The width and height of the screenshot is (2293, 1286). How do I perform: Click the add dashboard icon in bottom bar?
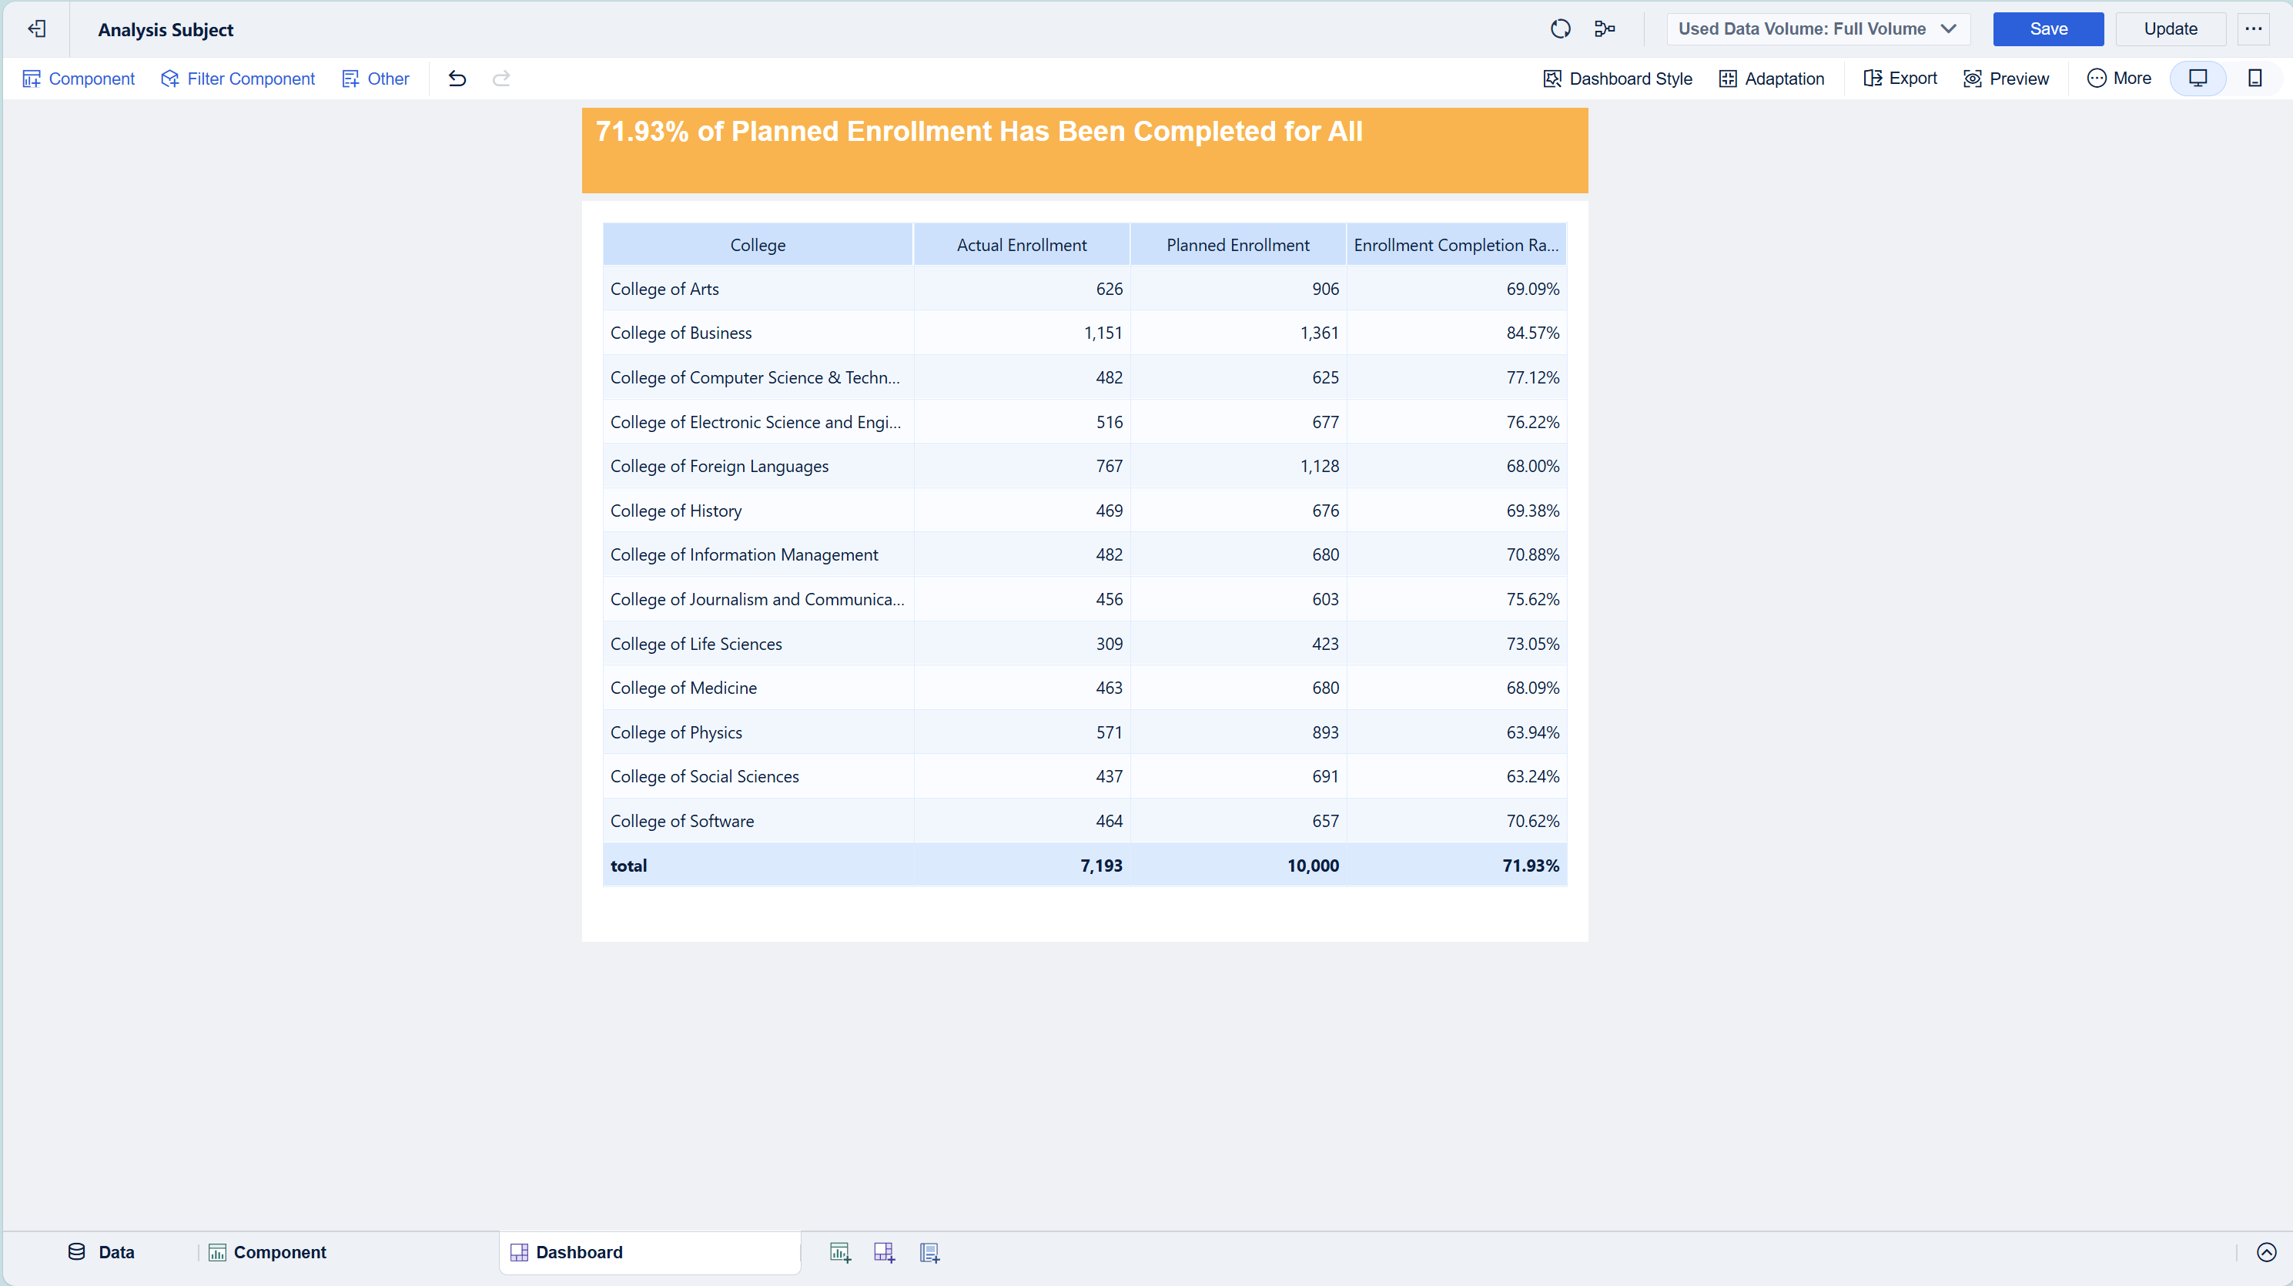(884, 1253)
